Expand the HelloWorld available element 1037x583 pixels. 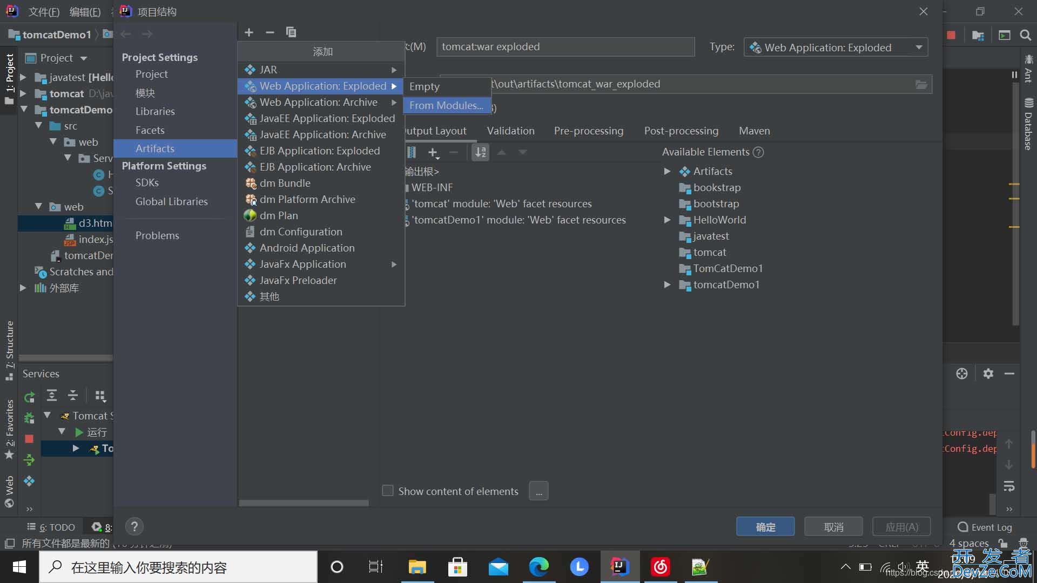[668, 219]
